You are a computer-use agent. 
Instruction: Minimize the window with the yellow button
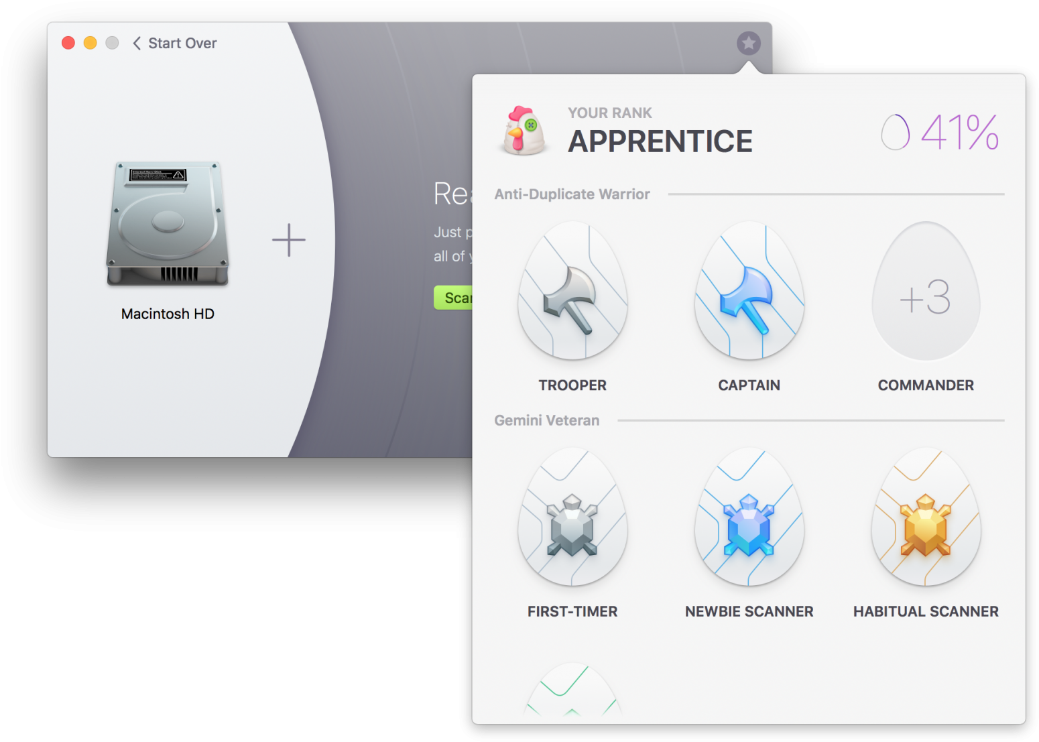90,43
